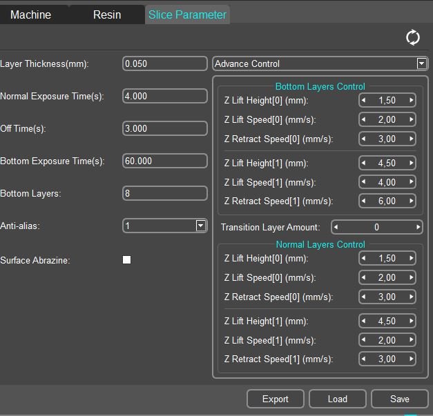Switch to the Machine tab
Screen dimensions: 433x416
30,14
